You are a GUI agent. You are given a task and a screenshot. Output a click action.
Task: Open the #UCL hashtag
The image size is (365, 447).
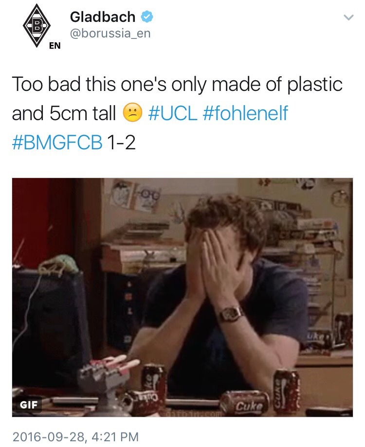[172, 113]
